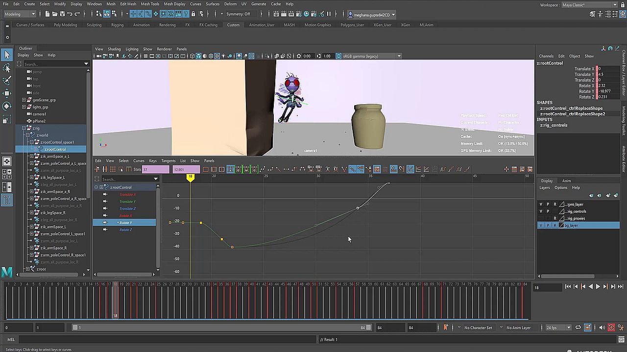Click the play forwards button

click(x=598, y=287)
